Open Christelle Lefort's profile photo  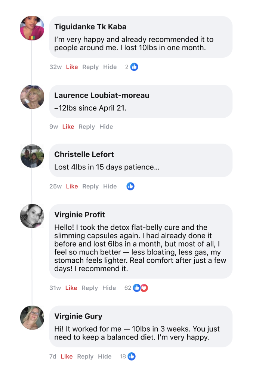point(32,156)
